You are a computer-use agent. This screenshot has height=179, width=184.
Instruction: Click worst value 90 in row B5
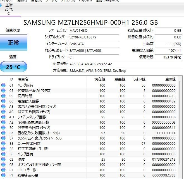click(x=123, y=133)
